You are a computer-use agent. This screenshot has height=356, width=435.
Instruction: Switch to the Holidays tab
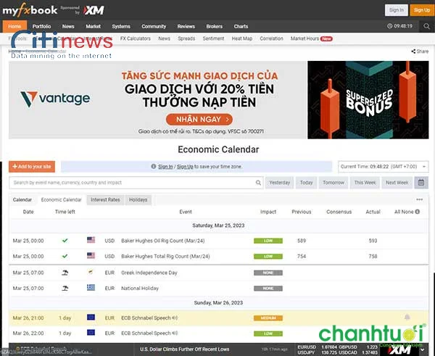click(138, 200)
